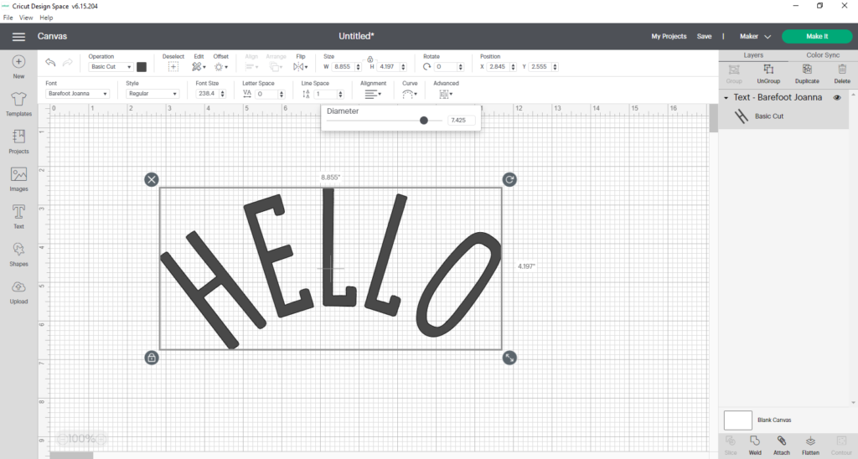Click the Height field showing 4.197
Viewport: 858px width, 459px height.
(x=388, y=67)
